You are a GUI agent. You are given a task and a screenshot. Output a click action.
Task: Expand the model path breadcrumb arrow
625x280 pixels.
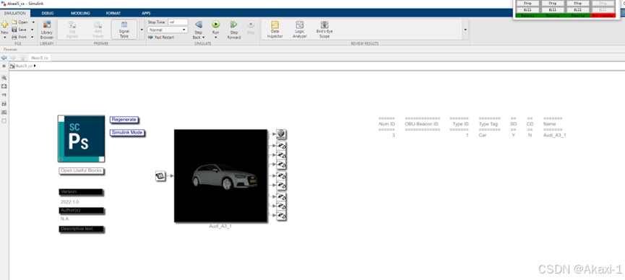(x=35, y=66)
